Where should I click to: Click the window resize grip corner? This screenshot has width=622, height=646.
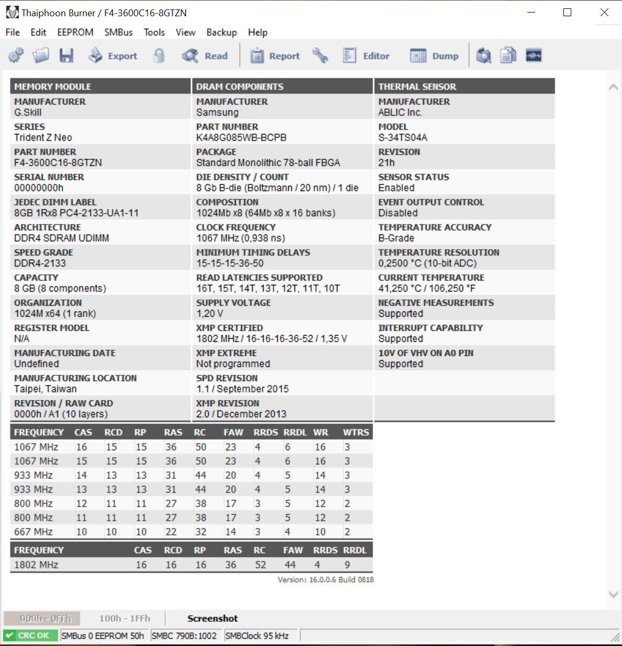point(616,637)
